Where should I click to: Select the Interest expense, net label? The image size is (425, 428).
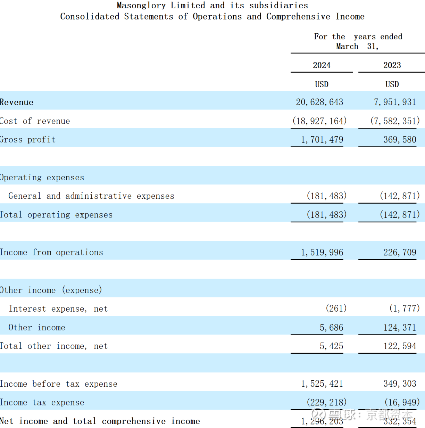[x=58, y=309]
